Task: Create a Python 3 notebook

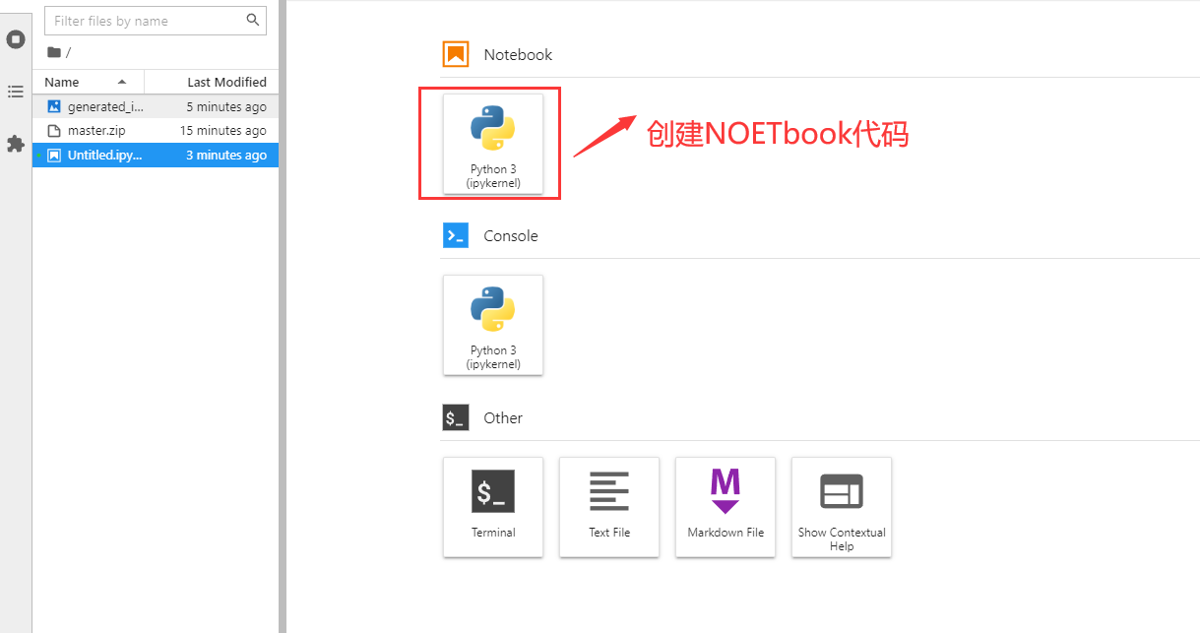Action: [493, 144]
